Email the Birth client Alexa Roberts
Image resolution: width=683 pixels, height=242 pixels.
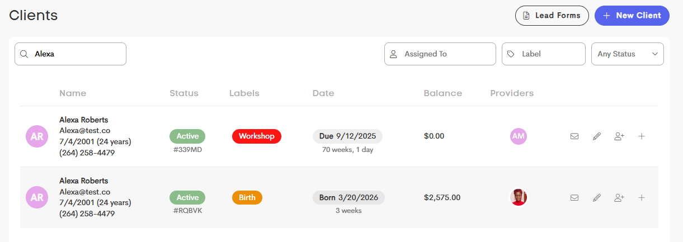574,197
